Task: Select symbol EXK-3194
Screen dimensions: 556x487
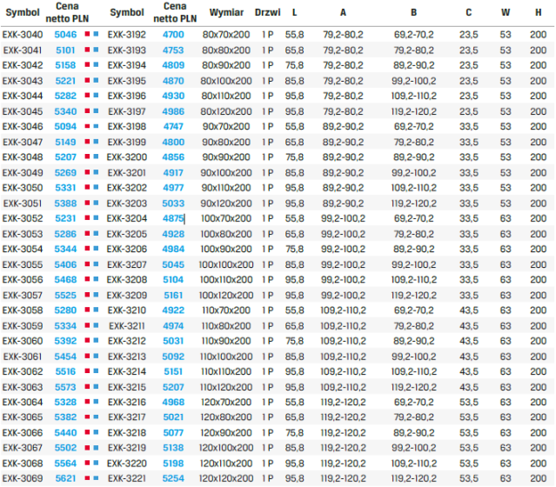Action: pyautogui.click(x=126, y=65)
